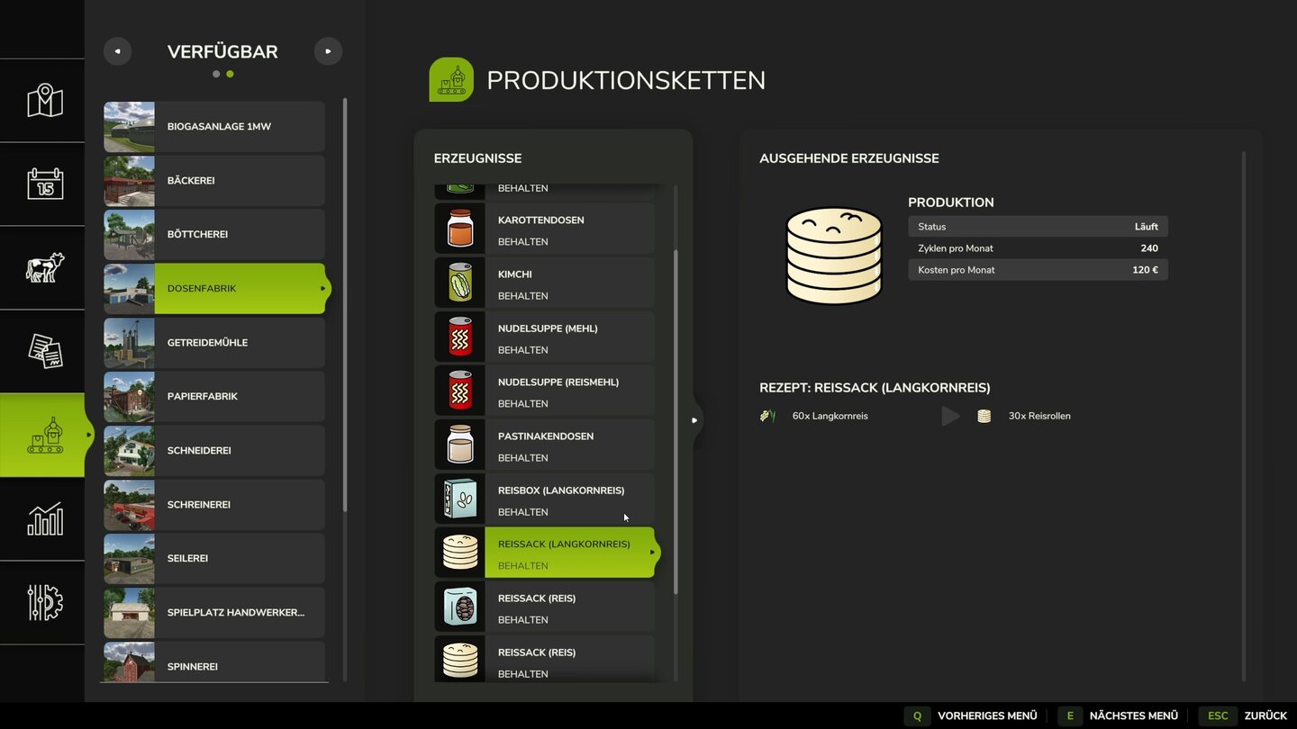This screenshot has height=729, width=1297.
Task: Select Spielplatz Handwerker production
Action: (x=214, y=613)
